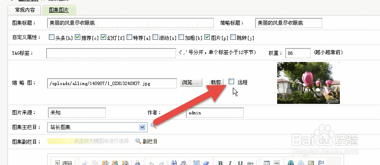380x165 pixels.
Task: Toggle 源码 source view in editor
Action: pos(64,162)
